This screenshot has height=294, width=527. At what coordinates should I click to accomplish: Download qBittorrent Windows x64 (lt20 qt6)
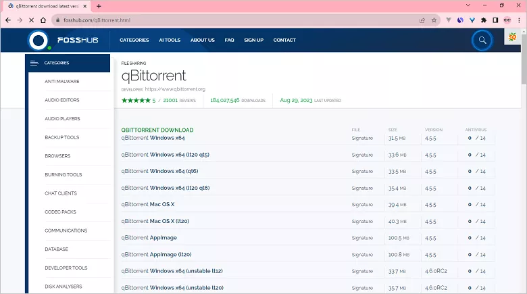(166, 188)
